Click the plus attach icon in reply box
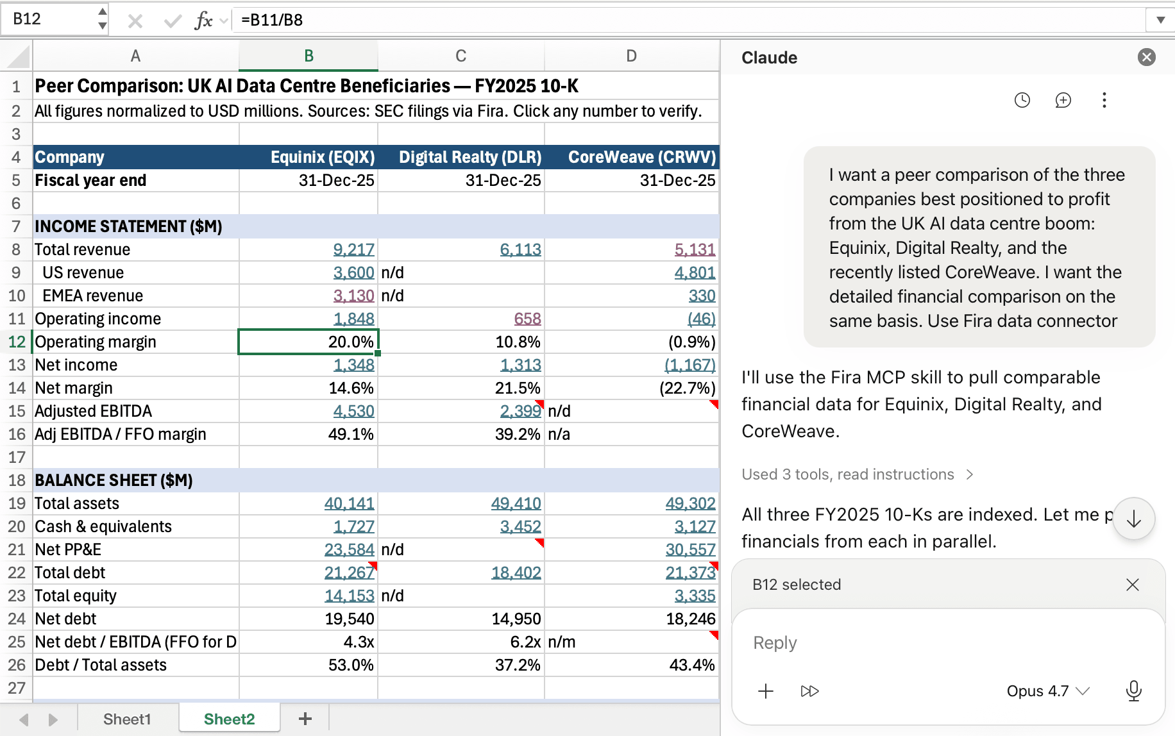Viewport: 1175px width, 736px height. [x=765, y=691]
